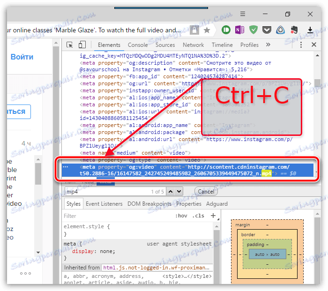Click the element.style rule block
The width and height of the screenshot is (328, 291).
click(x=138, y=230)
